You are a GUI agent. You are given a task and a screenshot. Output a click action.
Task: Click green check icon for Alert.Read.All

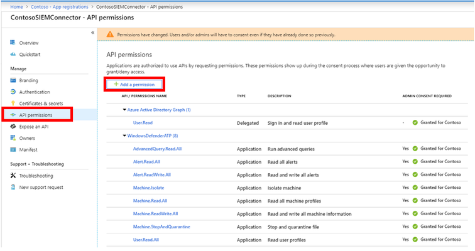[415, 161]
